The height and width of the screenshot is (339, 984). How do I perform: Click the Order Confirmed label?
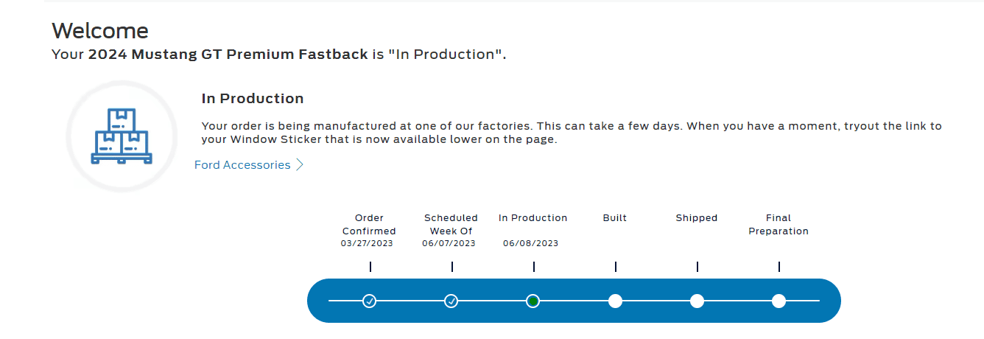coord(369,225)
